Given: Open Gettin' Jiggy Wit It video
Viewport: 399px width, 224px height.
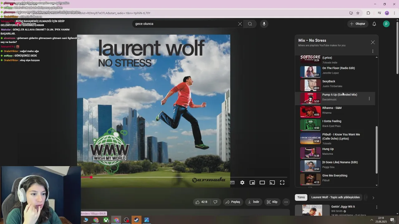Looking at the screenshot, I should click(343, 207).
